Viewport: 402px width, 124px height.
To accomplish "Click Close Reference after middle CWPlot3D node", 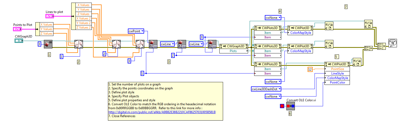I will (x=329, y=44).
